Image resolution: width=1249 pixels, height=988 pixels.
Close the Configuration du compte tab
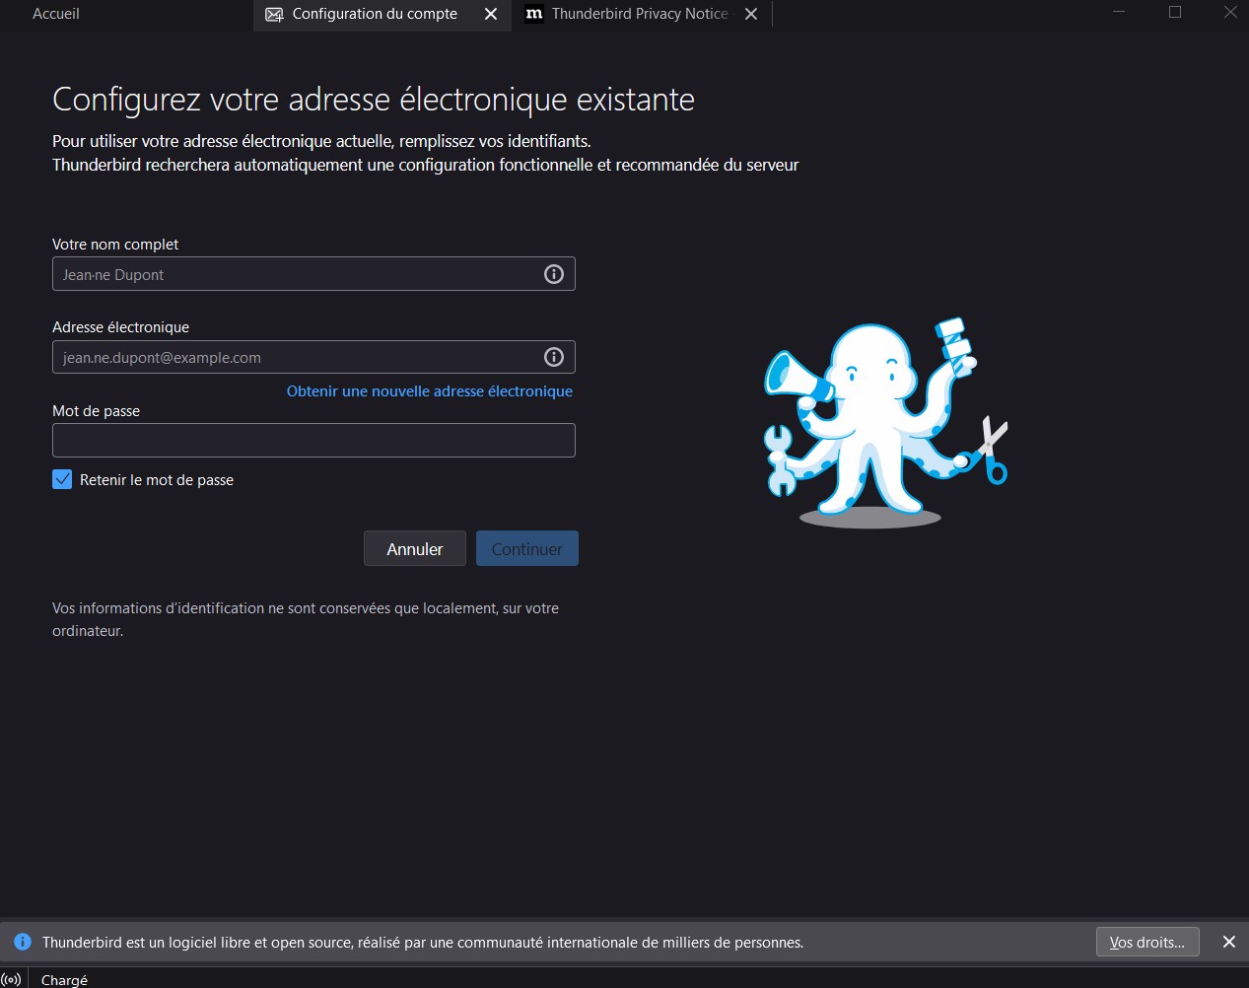tap(491, 14)
